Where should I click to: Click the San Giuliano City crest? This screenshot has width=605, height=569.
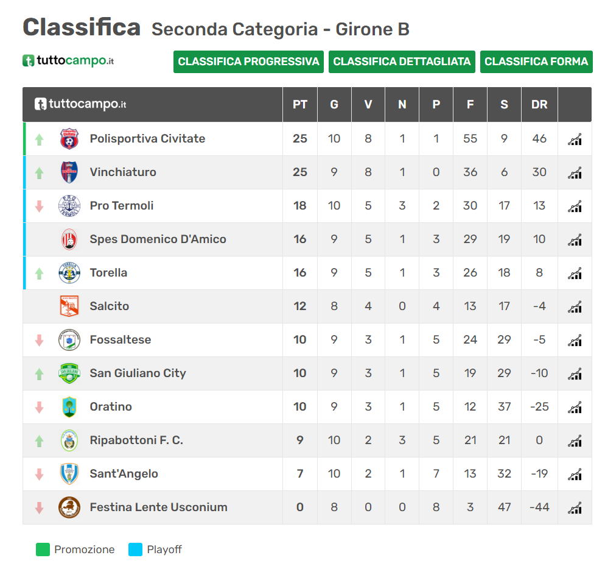tap(69, 373)
